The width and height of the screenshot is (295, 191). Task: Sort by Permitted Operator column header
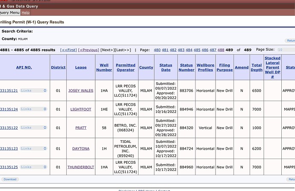tap(126, 67)
